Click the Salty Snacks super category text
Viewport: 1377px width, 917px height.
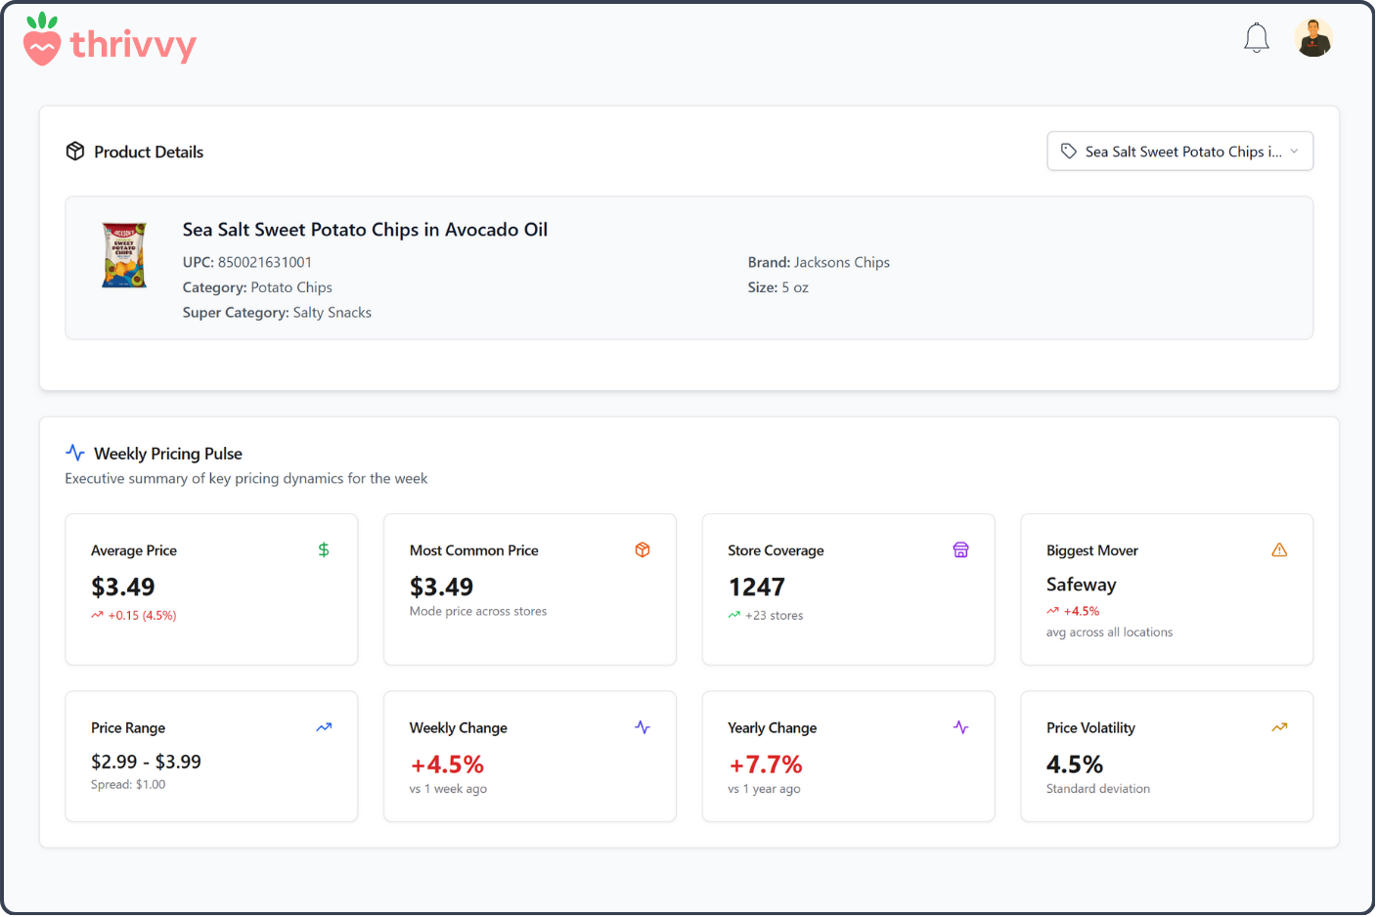[333, 312]
